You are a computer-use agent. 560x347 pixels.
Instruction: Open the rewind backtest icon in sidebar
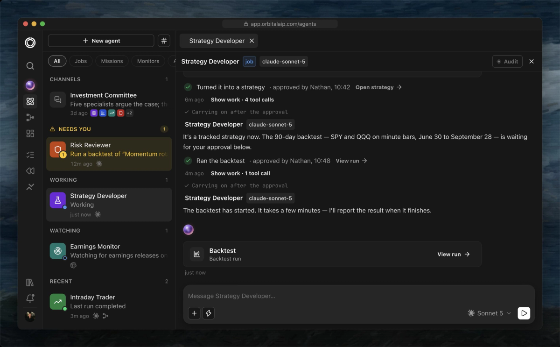(x=30, y=171)
